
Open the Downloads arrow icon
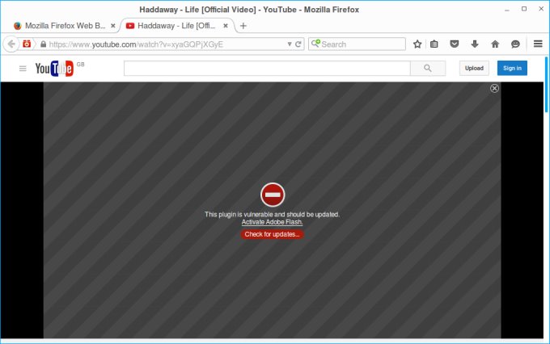(475, 44)
